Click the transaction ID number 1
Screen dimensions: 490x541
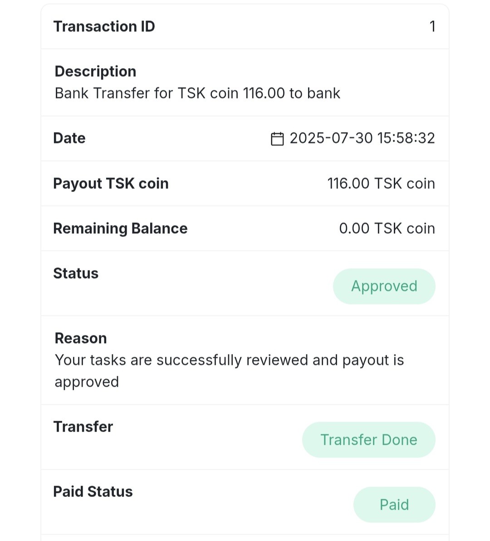click(432, 26)
